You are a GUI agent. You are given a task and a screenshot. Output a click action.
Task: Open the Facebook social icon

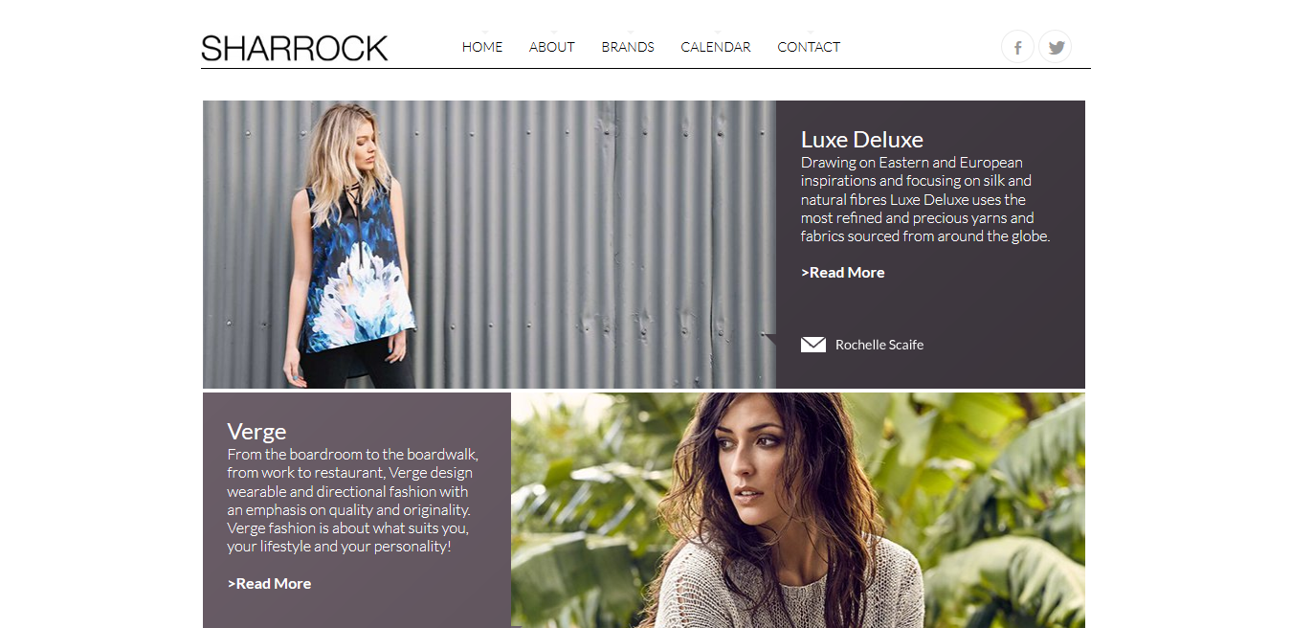pyautogui.click(x=1017, y=47)
